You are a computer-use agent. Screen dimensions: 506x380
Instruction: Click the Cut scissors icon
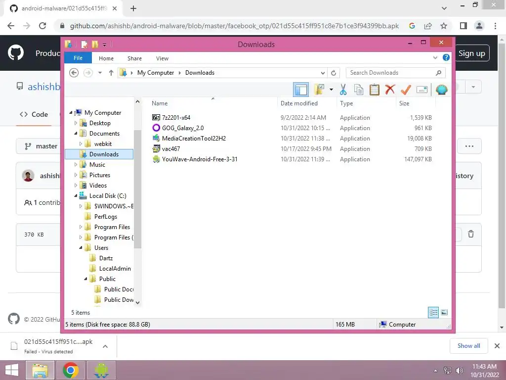coord(343,90)
